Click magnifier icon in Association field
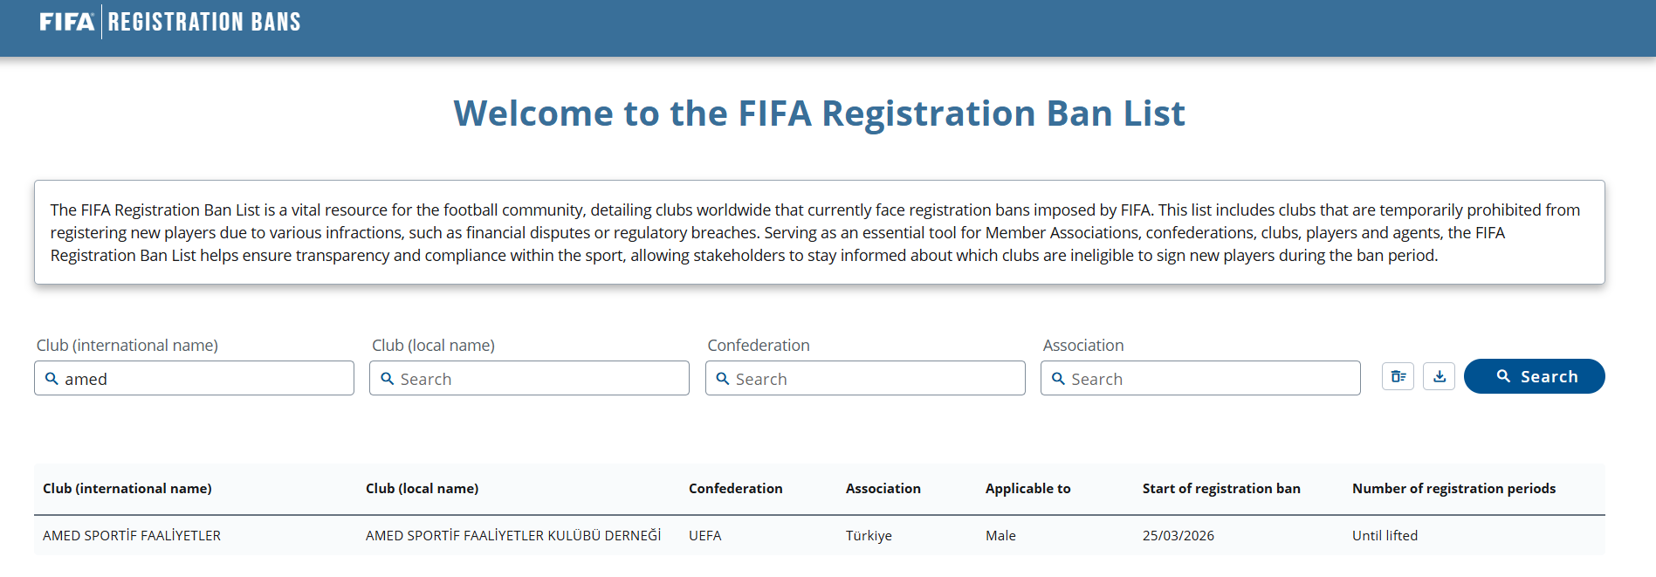 click(x=1057, y=379)
